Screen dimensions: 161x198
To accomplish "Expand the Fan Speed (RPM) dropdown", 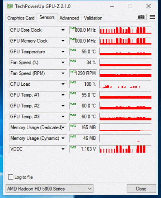I will click(63, 73).
